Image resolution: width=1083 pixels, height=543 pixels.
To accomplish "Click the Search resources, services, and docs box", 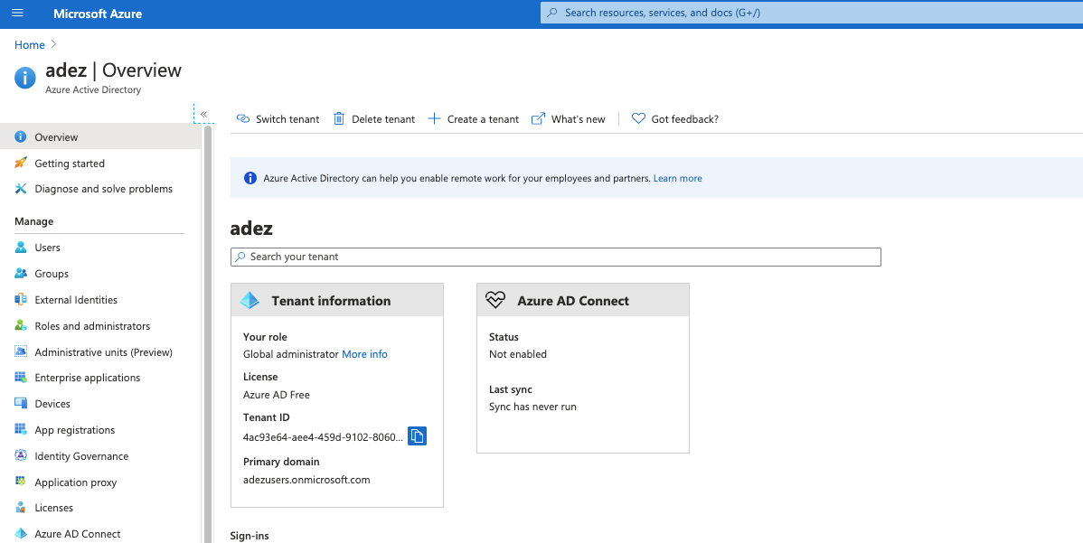I will pyautogui.click(x=812, y=13).
